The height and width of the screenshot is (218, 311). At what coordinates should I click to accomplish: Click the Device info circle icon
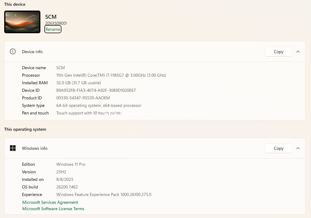[13, 52]
